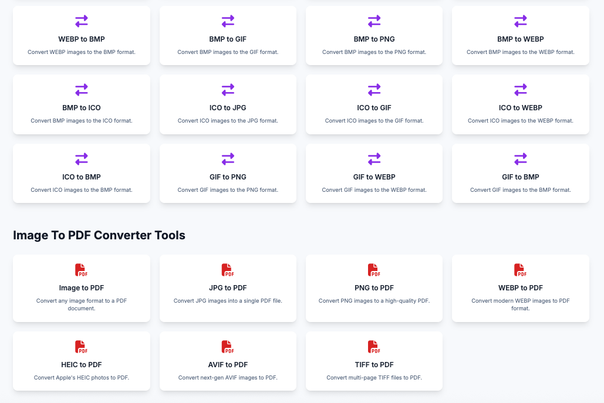Click the arrows icon on GIF to BMP card
Viewport: 604px width, 403px height.
click(x=521, y=159)
